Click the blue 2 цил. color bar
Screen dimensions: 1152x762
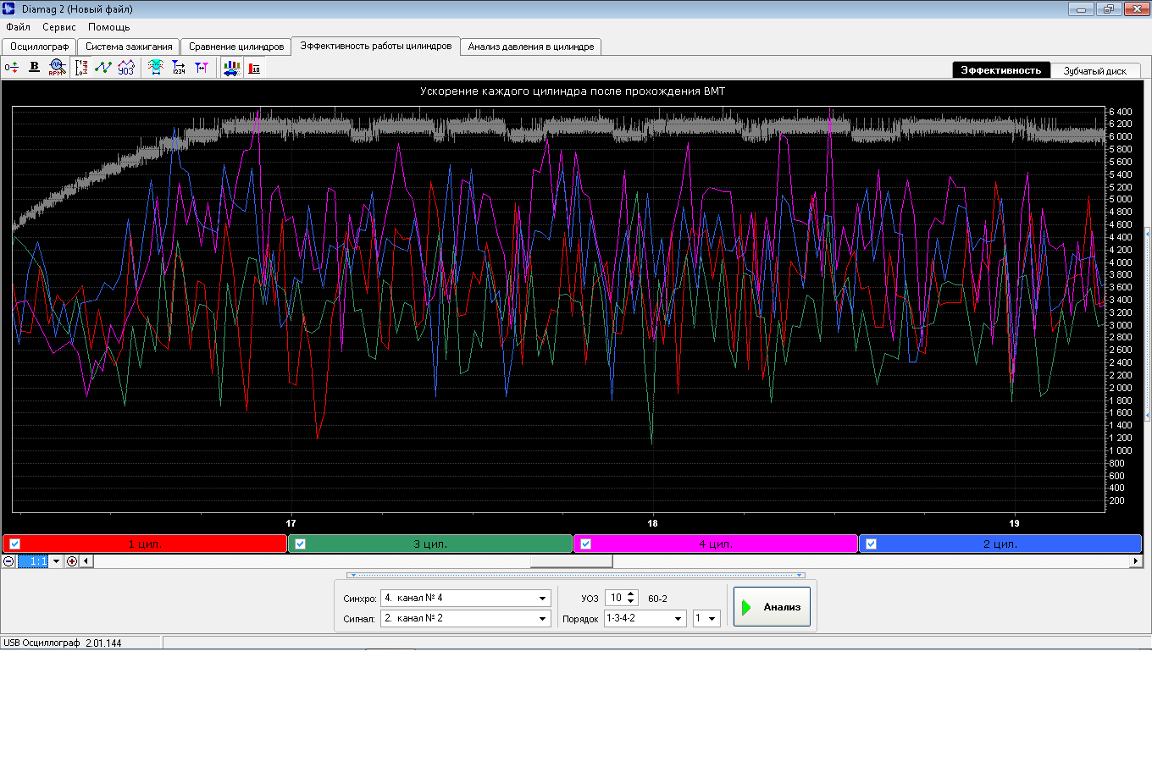pyautogui.click(x=1000, y=544)
